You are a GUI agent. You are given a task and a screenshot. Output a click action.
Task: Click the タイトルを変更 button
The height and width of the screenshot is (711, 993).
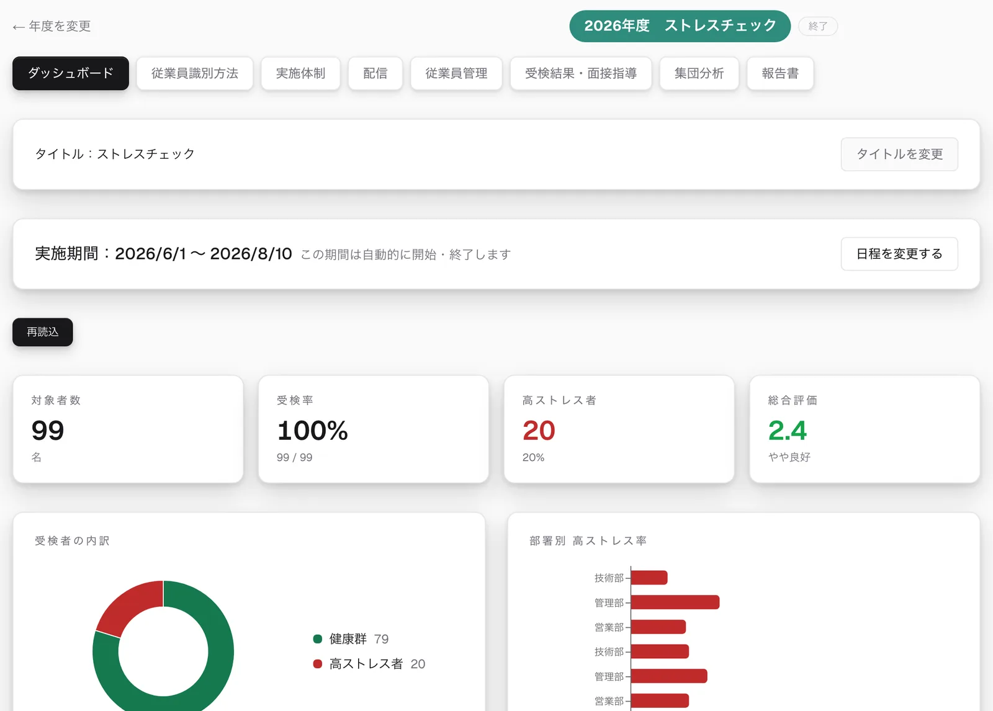click(899, 154)
